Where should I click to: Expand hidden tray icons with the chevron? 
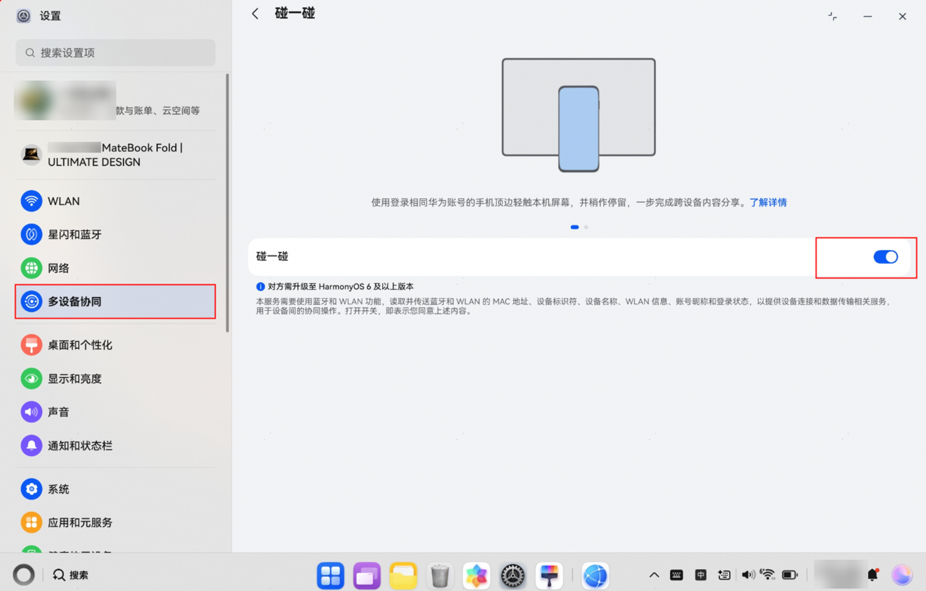coord(653,574)
